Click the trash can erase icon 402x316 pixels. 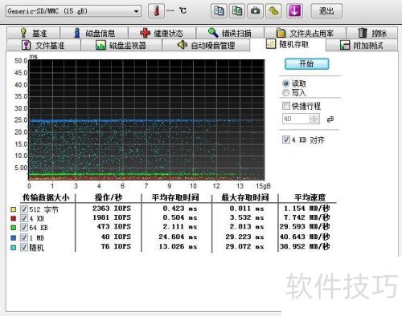(x=363, y=33)
